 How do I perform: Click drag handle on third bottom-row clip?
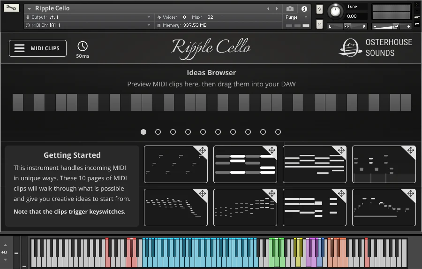click(341, 193)
